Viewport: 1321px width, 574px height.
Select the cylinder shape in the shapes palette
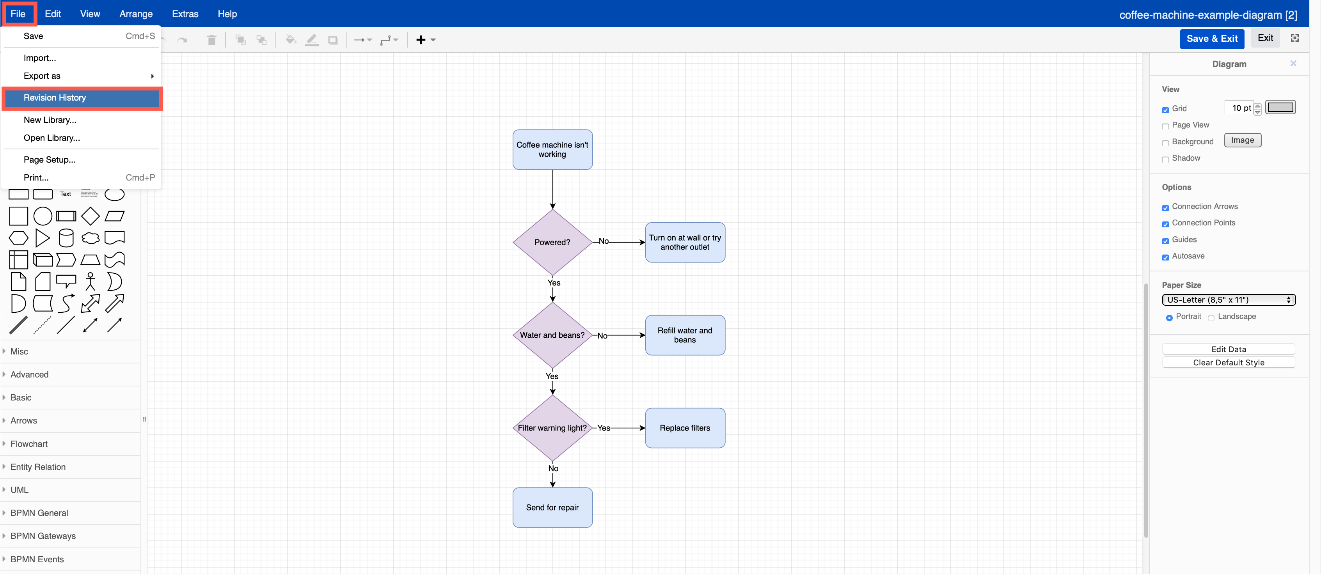click(x=66, y=238)
